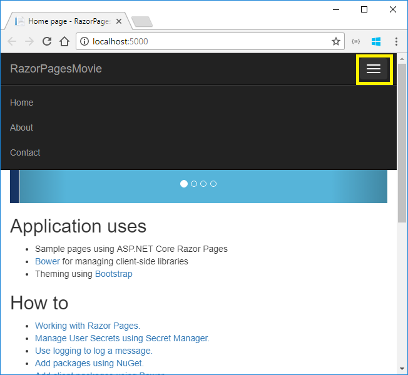Jump to the fourth carousel indicator dot
408x375 pixels.
click(x=213, y=184)
